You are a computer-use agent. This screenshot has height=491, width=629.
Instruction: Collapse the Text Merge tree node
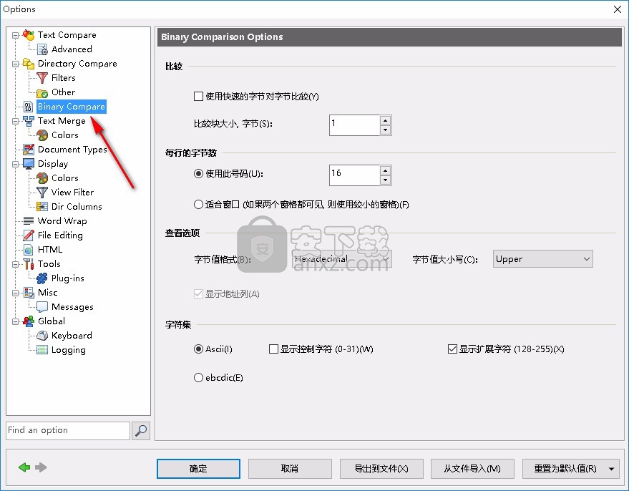point(15,121)
